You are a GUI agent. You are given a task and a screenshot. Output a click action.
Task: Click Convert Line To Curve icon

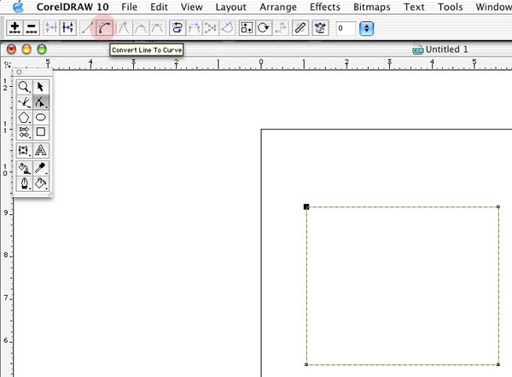click(x=104, y=28)
